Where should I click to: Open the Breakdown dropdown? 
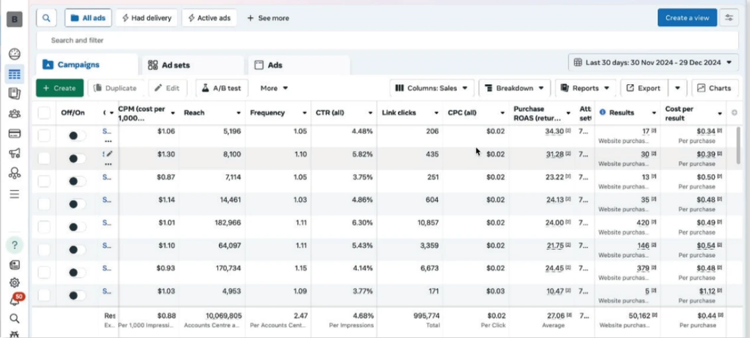(514, 88)
